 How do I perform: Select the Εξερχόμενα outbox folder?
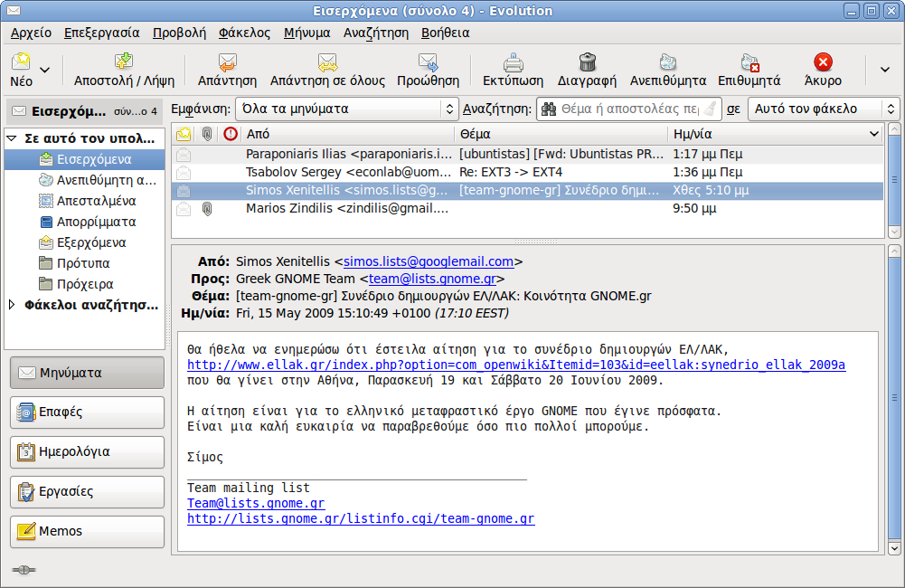tap(82, 242)
